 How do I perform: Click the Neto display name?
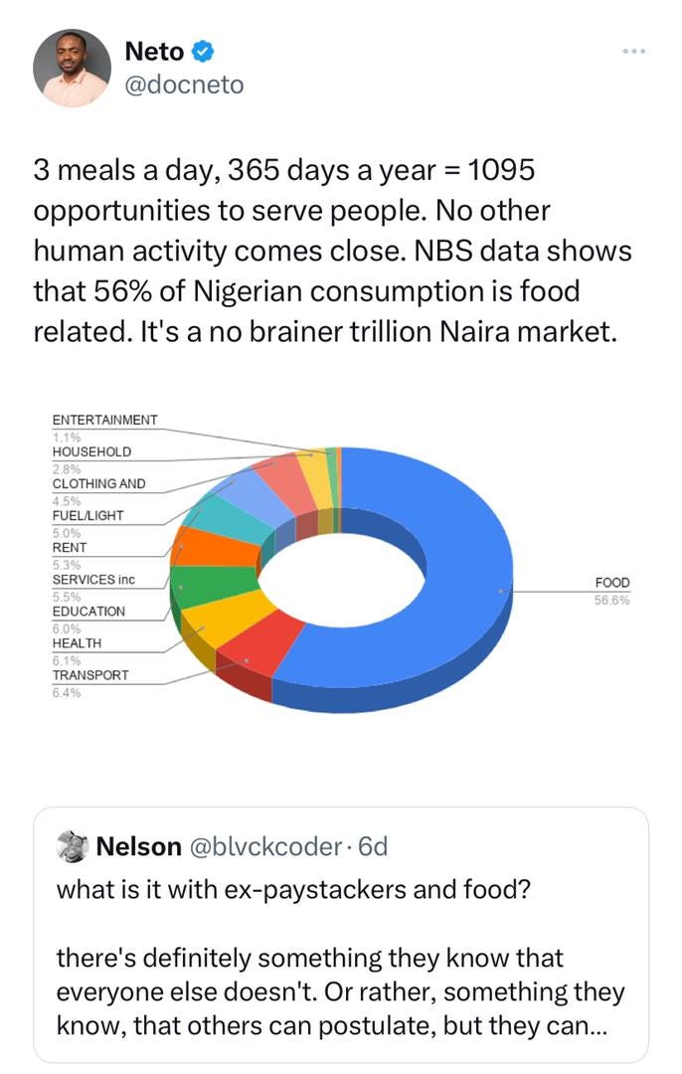coord(155,52)
